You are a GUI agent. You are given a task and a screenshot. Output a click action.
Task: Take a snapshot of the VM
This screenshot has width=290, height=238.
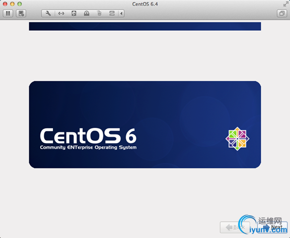point(21,14)
